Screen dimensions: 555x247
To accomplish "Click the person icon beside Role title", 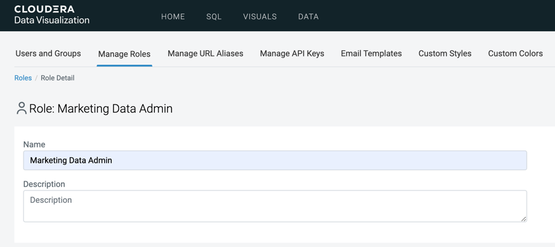I will pos(22,108).
